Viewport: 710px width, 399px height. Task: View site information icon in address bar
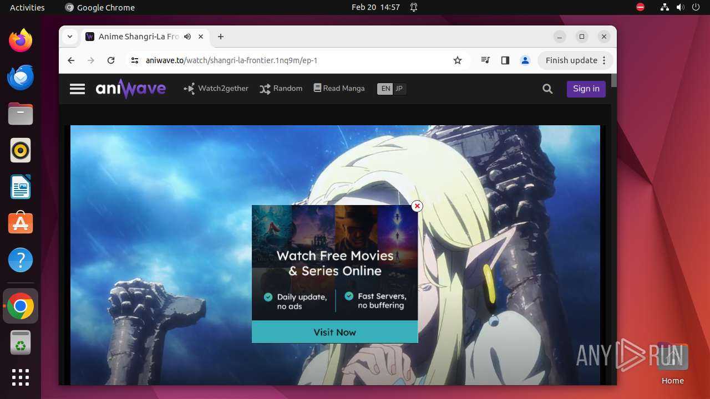pyautogui.click(x=134, y=60)
